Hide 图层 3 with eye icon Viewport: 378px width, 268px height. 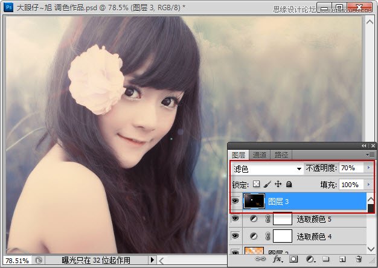pos(235,200)
